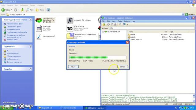Expand the Details panel

point(30,69)
